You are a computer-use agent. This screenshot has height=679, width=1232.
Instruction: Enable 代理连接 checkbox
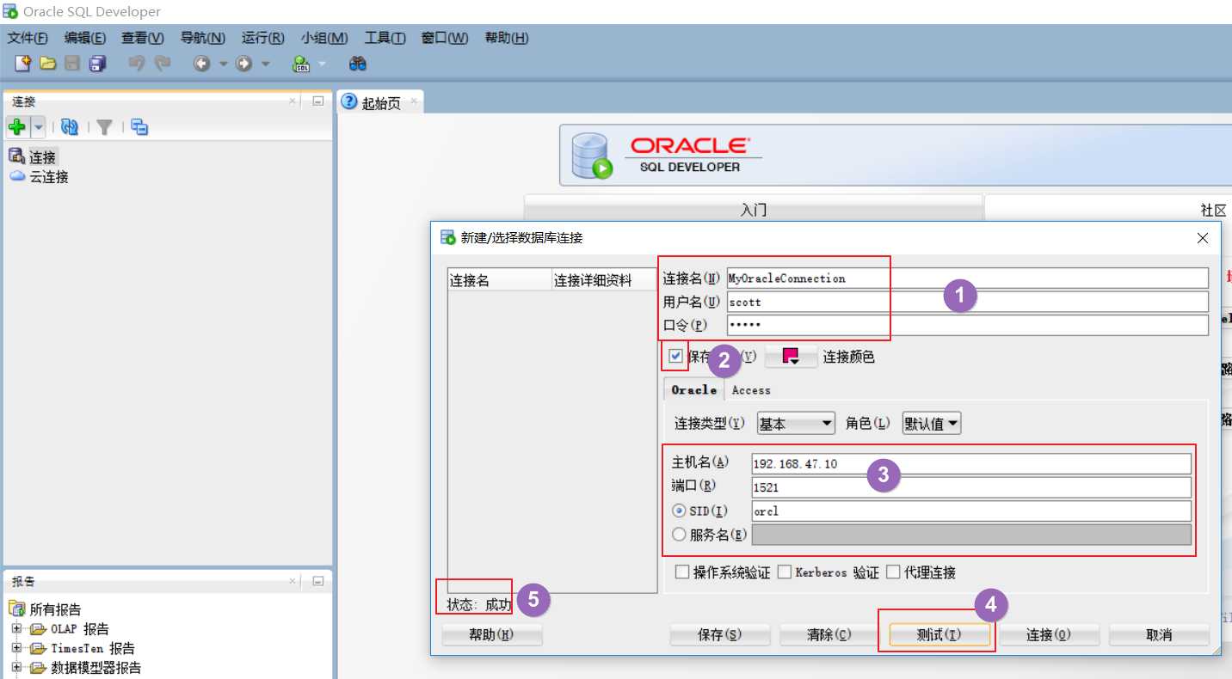[893, 572]
